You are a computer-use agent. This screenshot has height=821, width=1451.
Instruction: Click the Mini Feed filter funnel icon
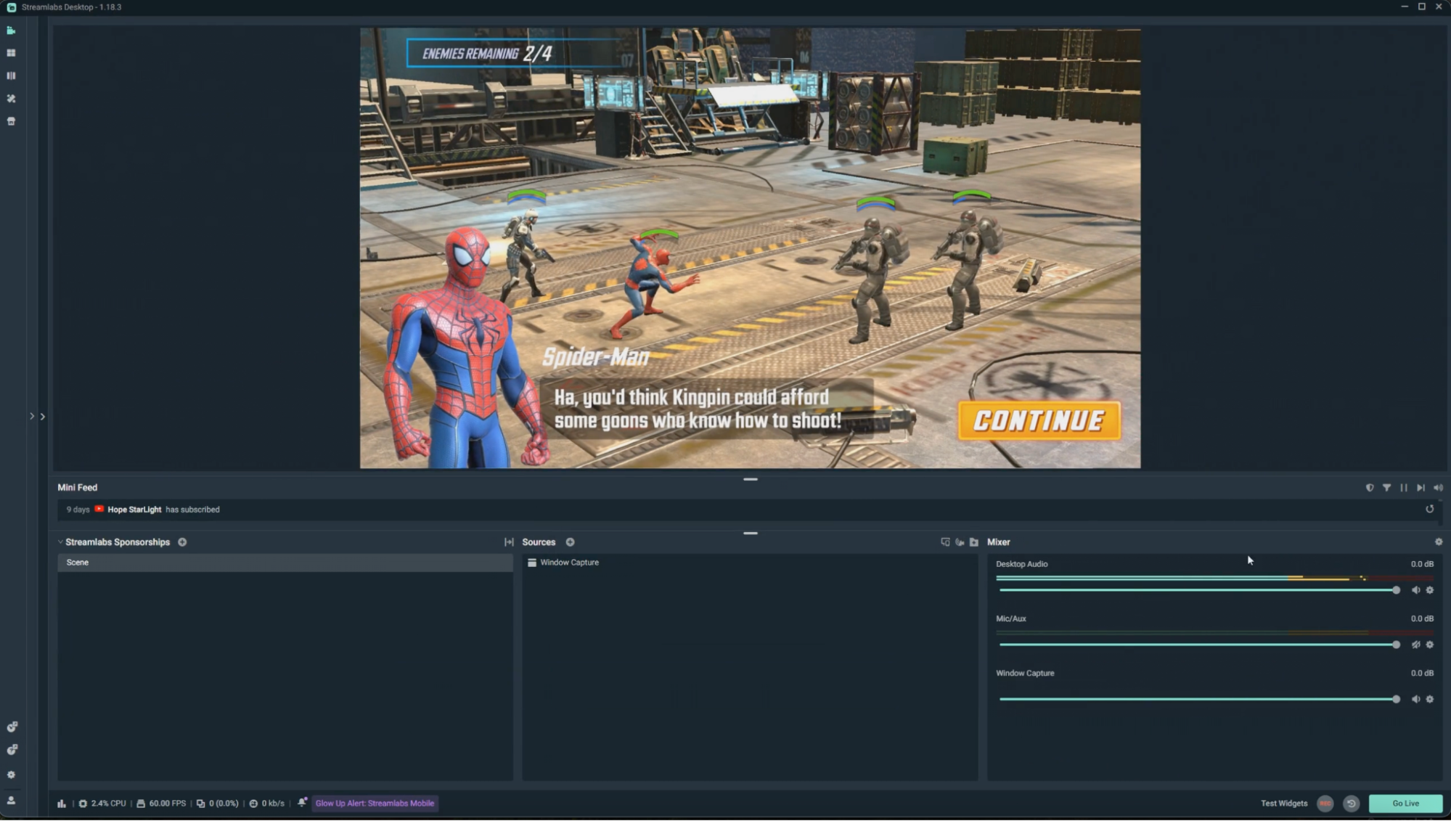pos(1386,488)
